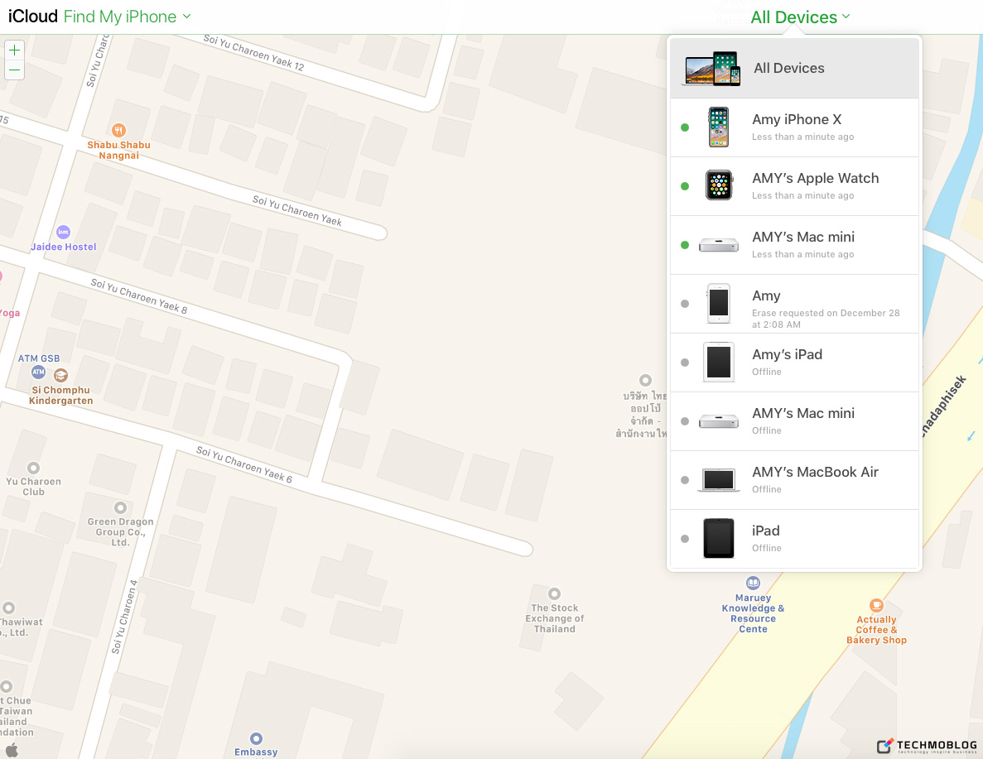
Task: Open the Find My iPhone app switcher dropdown
Action: pyautogui.click(x=128, y=17)
